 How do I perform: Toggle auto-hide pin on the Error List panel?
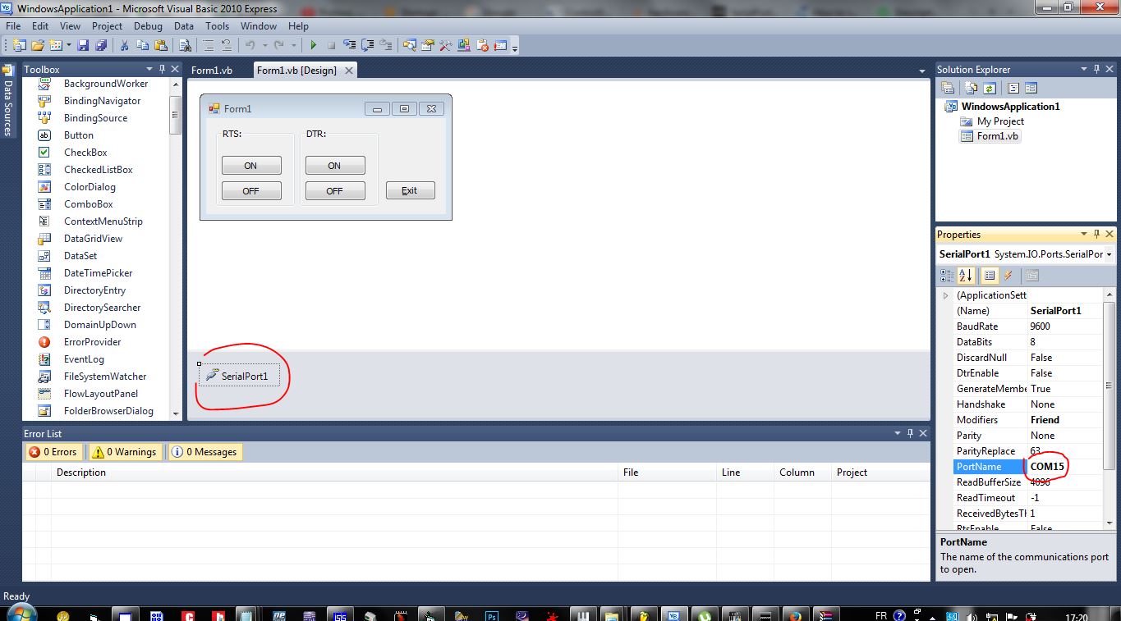(909, 433)
